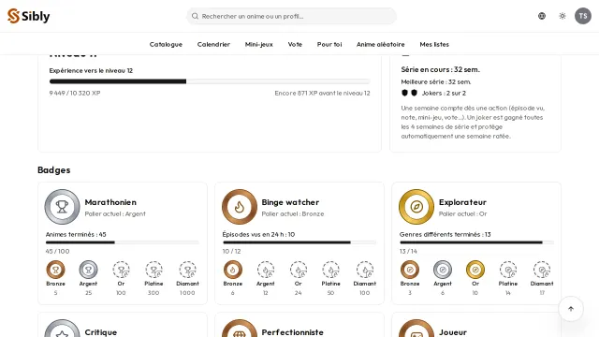This screenshot has width=599, height=337.
Task: Click the '10 / 12' progress count
Action: pos(231,252)
